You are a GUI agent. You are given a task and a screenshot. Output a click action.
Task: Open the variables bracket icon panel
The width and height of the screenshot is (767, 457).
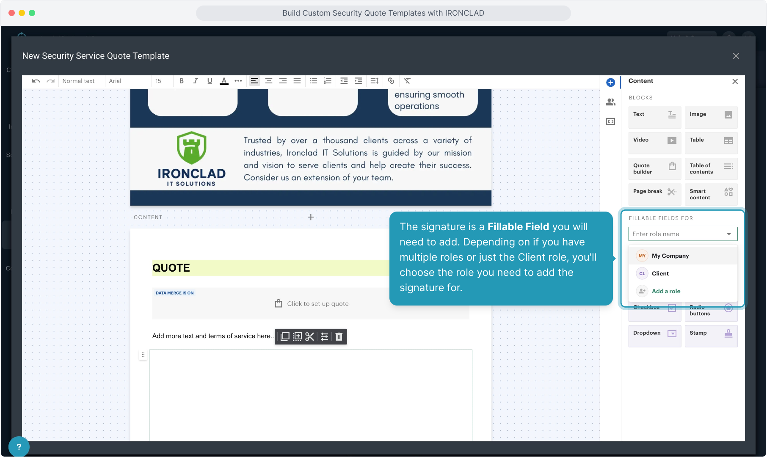click(610, 121)
